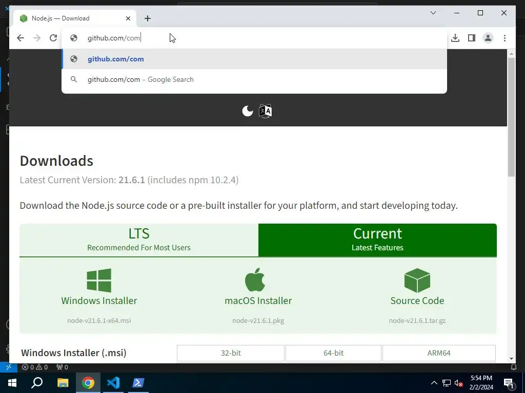Select the Node.js — Download tab

tap(75, 18)
